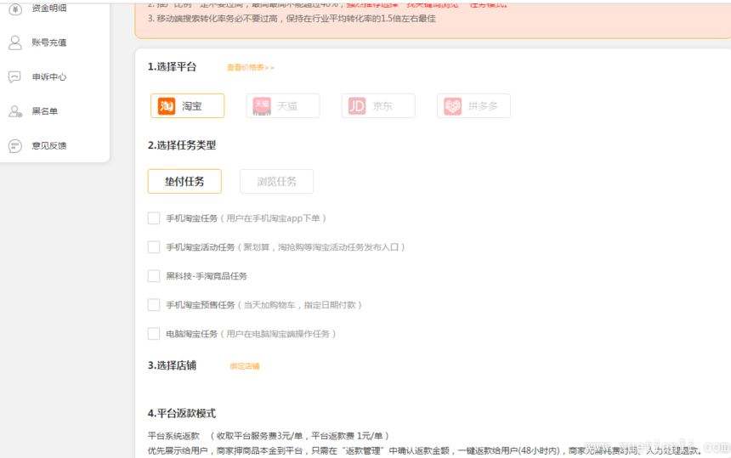The width and height of the screenshot is (731, 458).
Task: Click the 平台系统返款 text
Action: click(173, 436)
